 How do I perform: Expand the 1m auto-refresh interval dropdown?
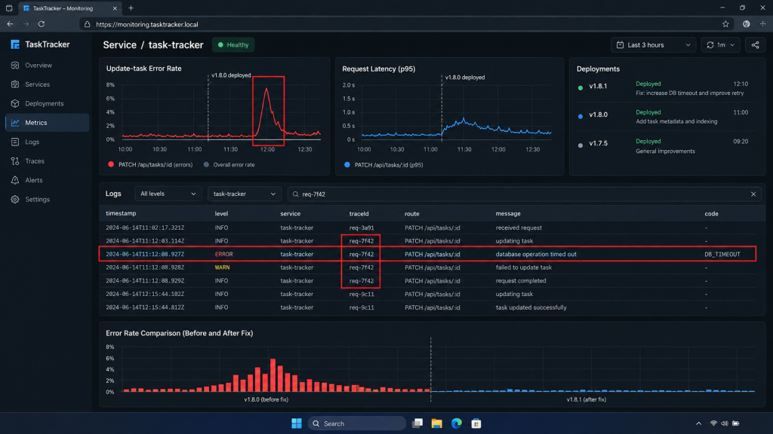(720, 44)
